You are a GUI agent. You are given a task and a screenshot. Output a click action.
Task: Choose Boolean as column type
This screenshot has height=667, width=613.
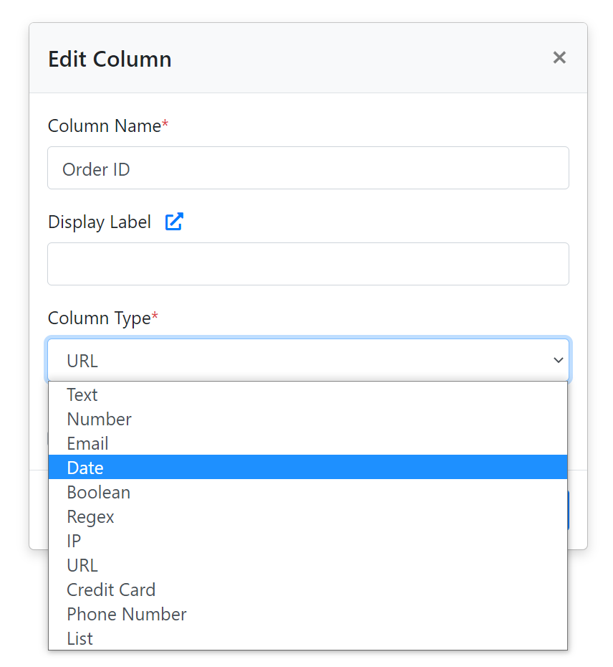coord(98,492)
